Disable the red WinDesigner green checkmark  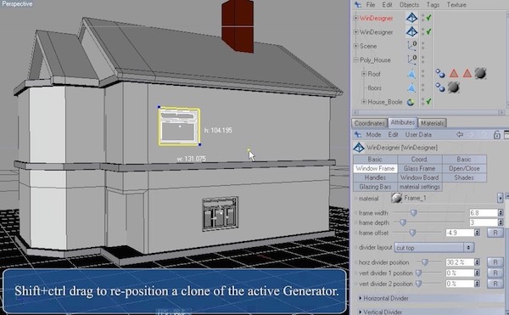tap(428, 18)
